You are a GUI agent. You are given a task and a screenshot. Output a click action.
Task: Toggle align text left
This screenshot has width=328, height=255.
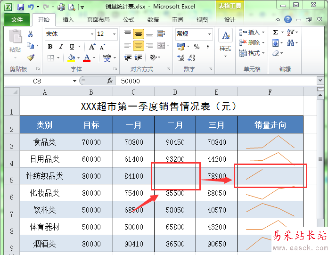(128, 45)
